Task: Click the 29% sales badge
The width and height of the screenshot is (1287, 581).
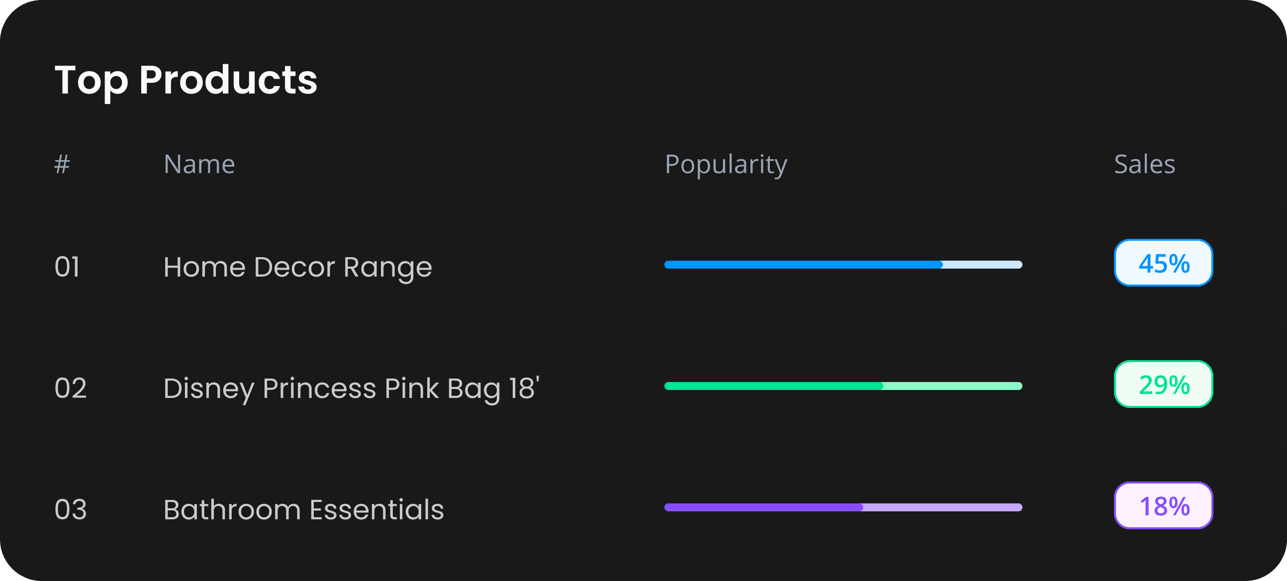Action: [x=1163, y=385]
